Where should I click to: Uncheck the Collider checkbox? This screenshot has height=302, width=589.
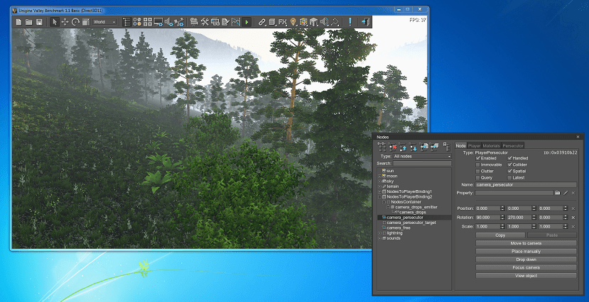[x=509, y=164]
